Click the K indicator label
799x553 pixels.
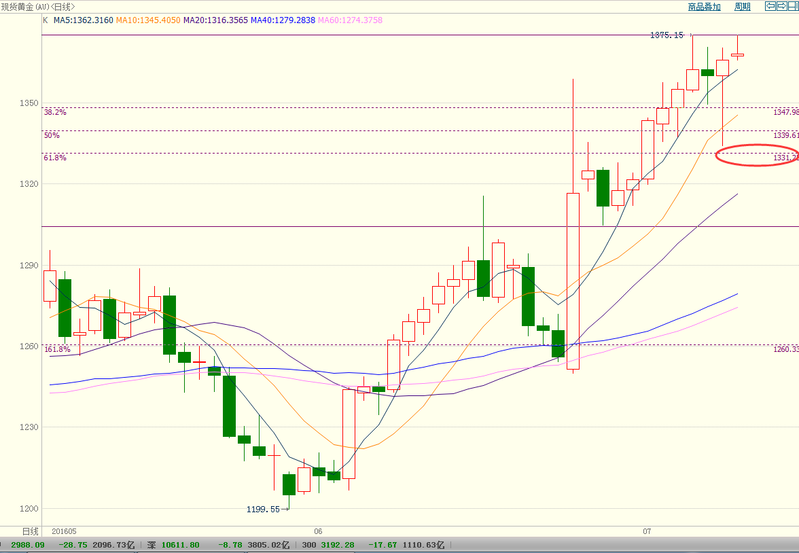click(46, 20)
